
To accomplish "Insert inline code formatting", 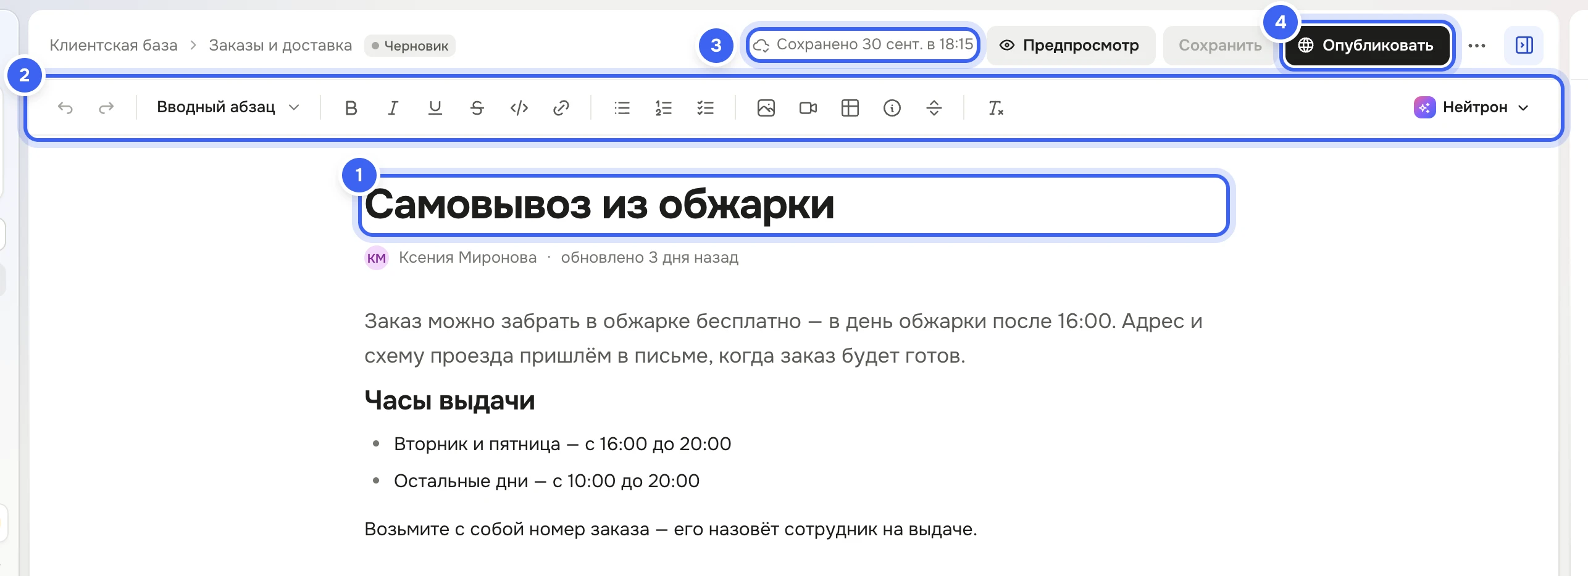I will [x=519, y=108].
